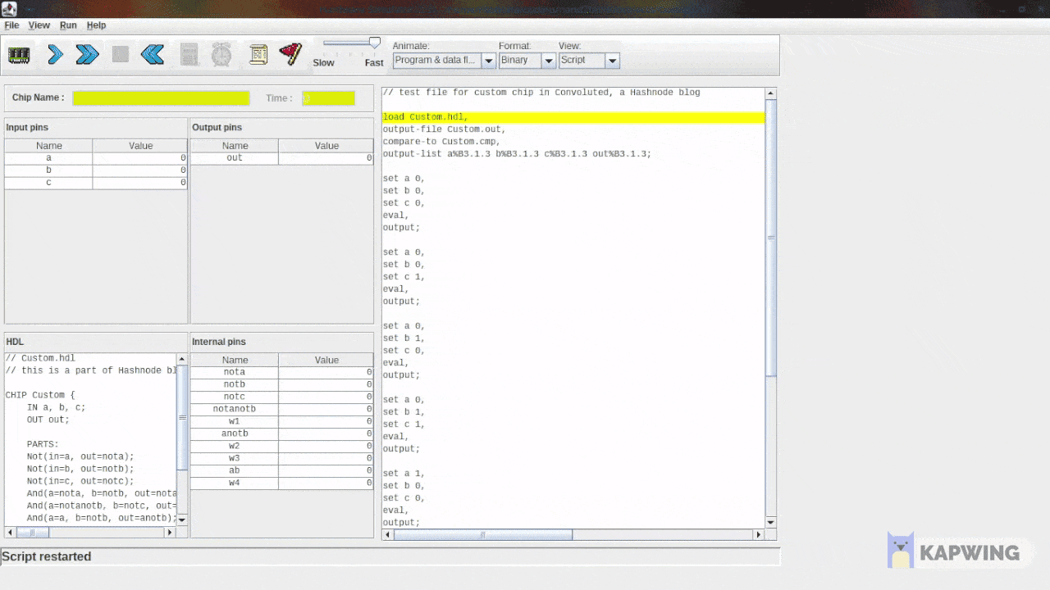Image resolution: width=1050 pixels, height=590 pixels.
Task: Click the Single Step arrow icon
Action: (55, 55)
